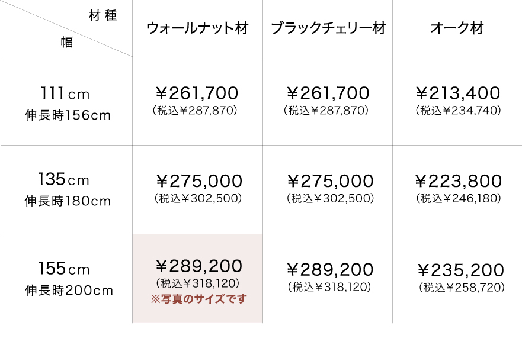This screenshot has width=522, height=345.
Task: Click highlighted walnut 155cm price ¥289,200
Action: [x=198, y=266]
